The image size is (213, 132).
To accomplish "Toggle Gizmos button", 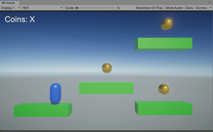I will coord(201,8).
